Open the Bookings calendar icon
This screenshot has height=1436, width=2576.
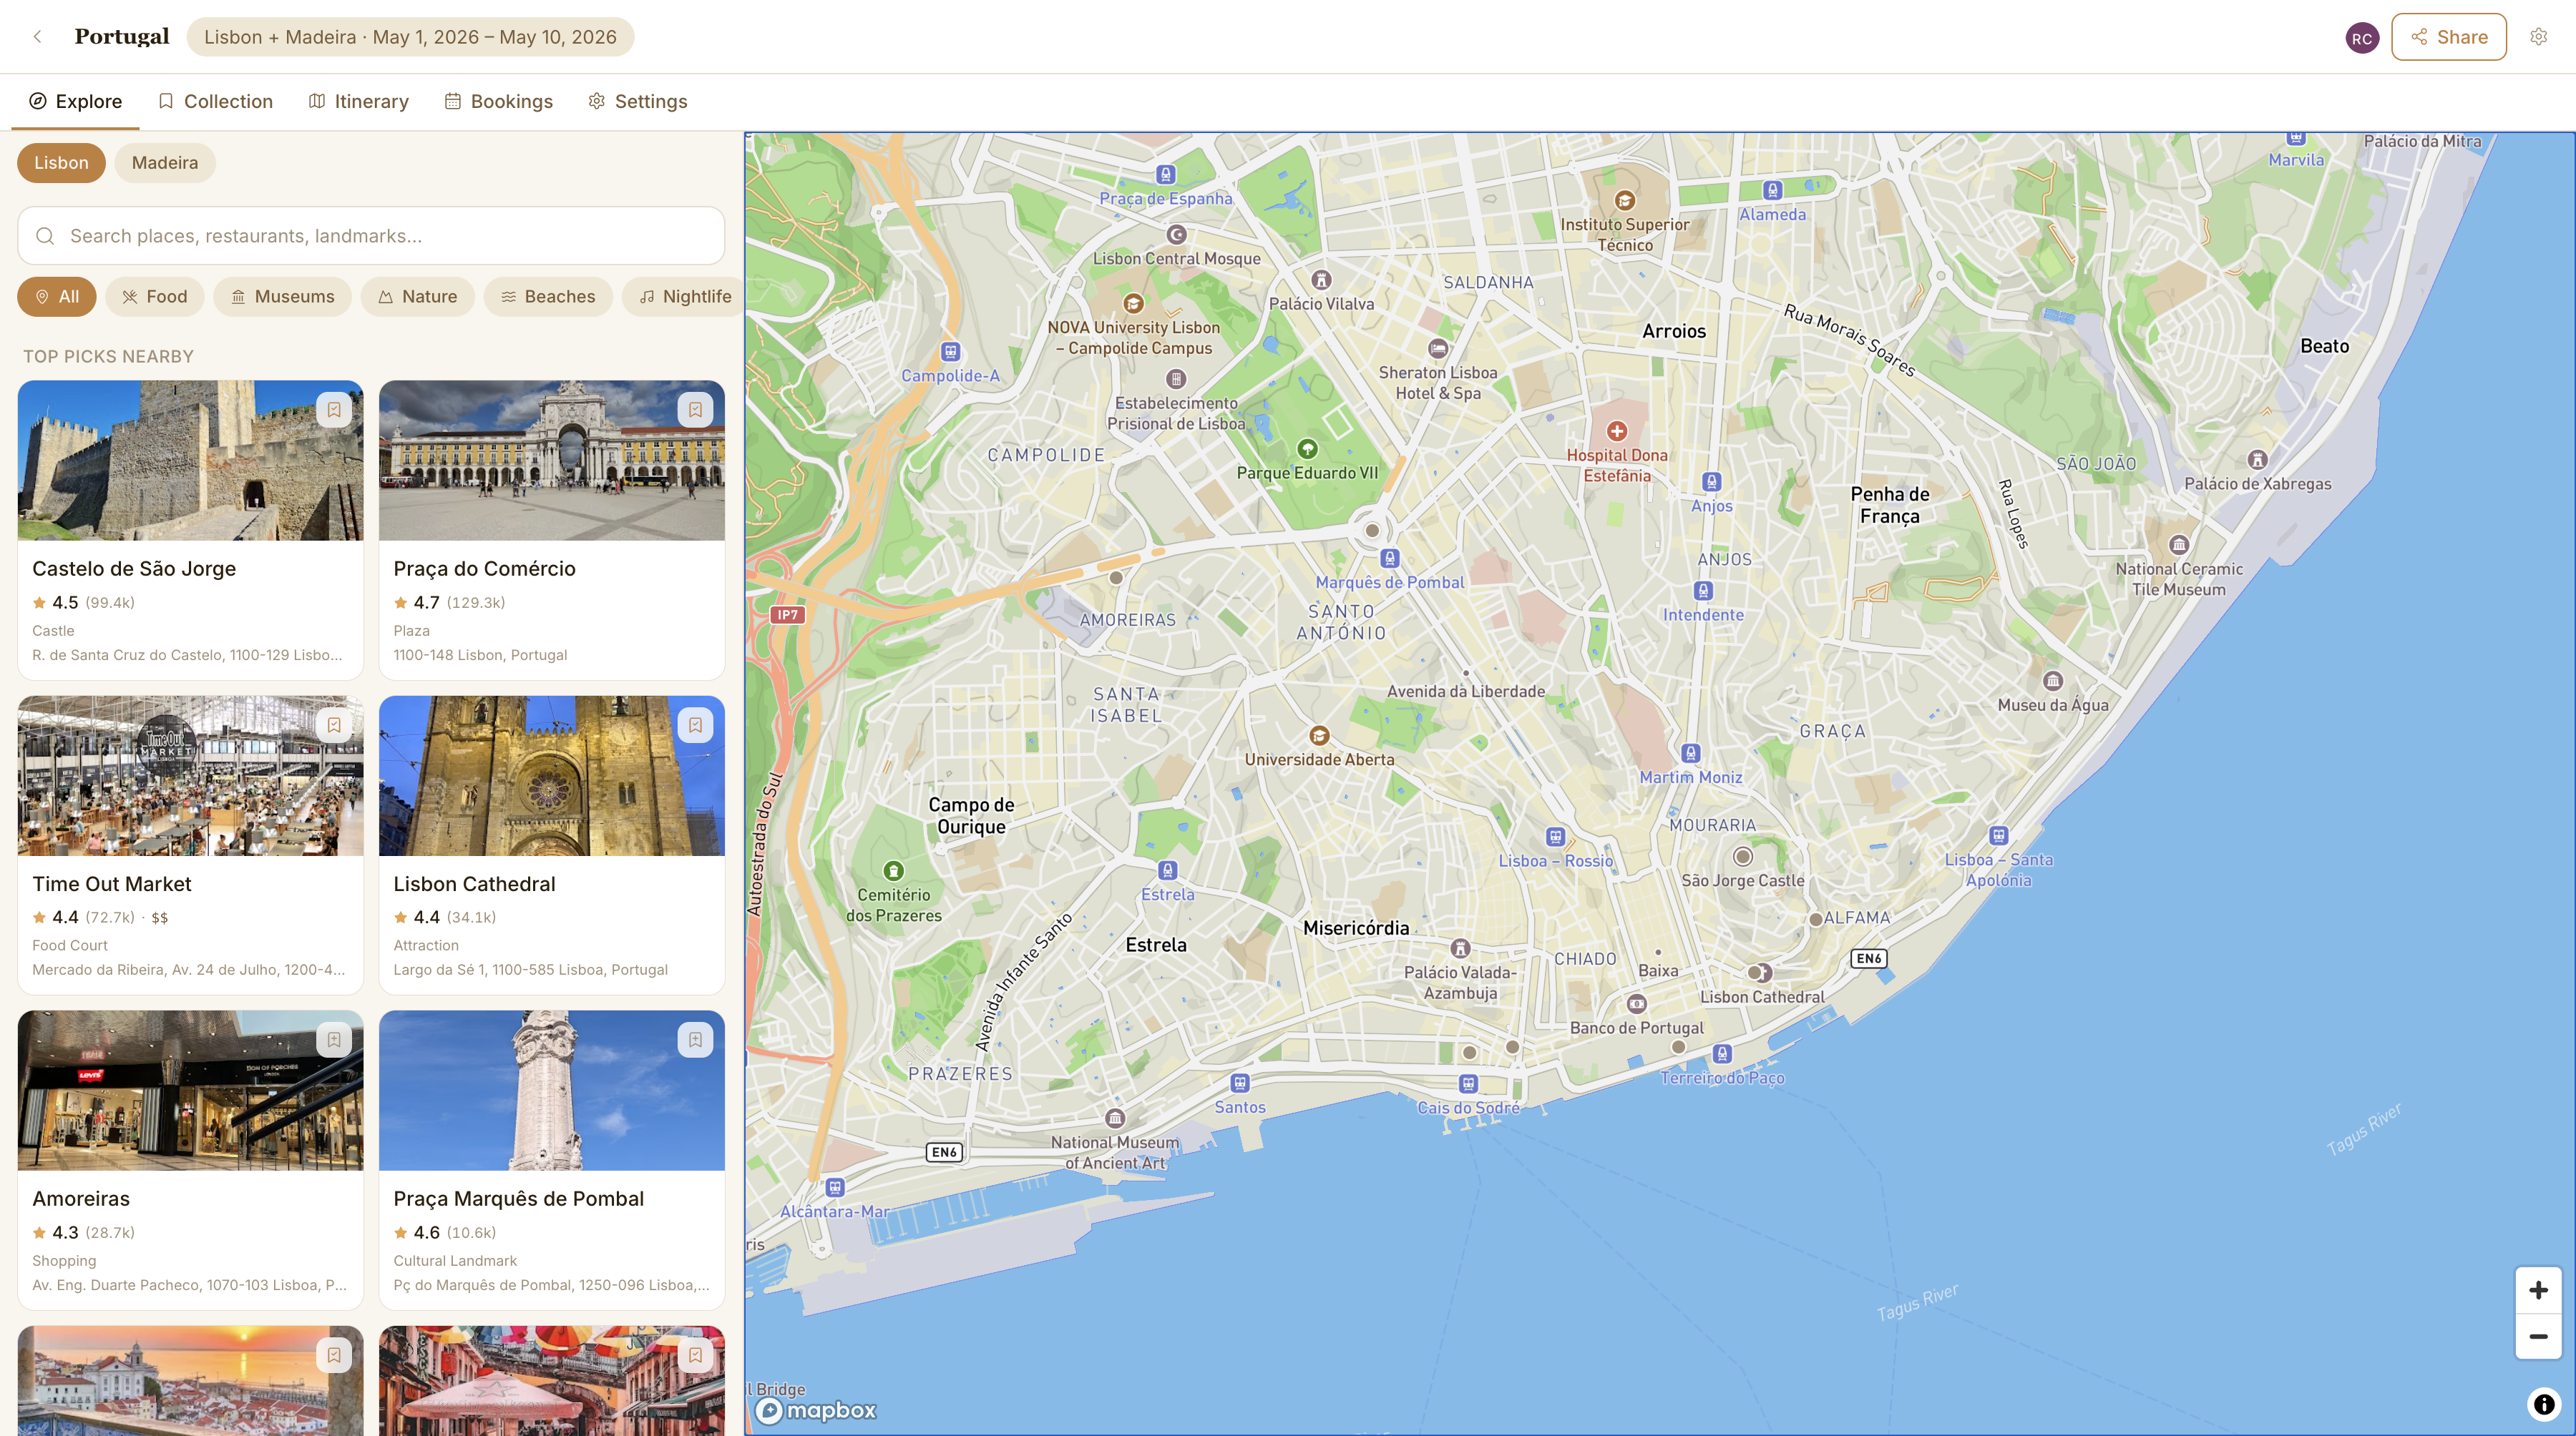[x=453, y=101]
